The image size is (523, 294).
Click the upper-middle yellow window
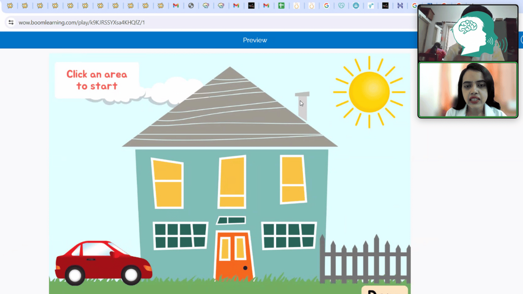pos(232,182)
